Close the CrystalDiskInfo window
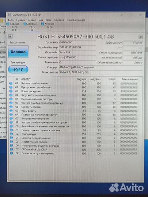 pyautogui.click(x=140, y=15)
